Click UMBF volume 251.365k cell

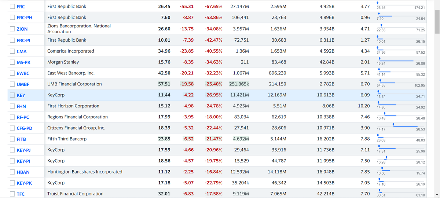tap(239, 84)
